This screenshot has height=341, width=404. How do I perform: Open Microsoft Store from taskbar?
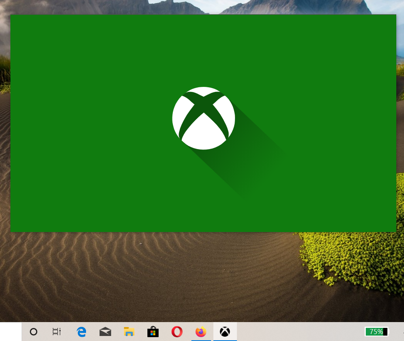coord(153,332)
